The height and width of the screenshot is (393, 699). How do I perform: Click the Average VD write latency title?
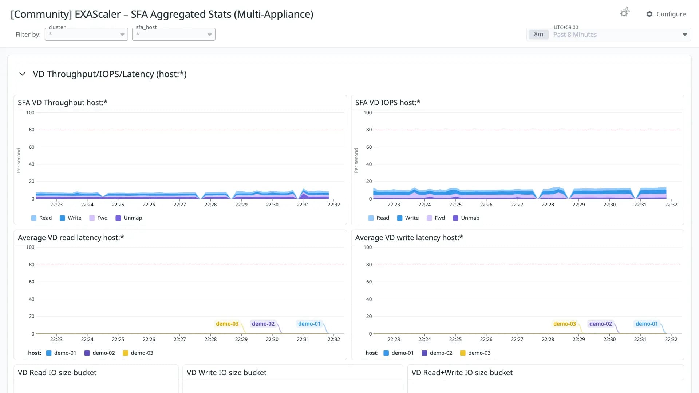click(409, 238)
